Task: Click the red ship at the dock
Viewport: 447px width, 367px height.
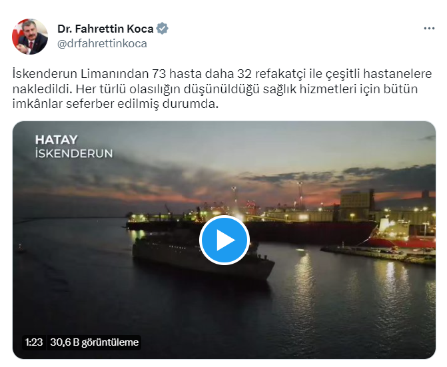Action: coord(402,235)
